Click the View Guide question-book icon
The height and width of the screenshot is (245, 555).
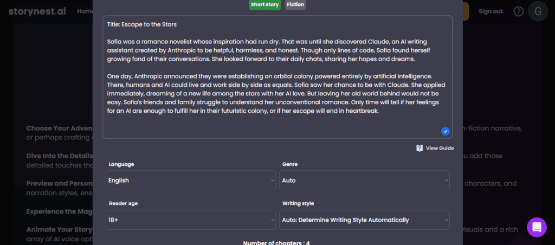[x=420, y=148]
